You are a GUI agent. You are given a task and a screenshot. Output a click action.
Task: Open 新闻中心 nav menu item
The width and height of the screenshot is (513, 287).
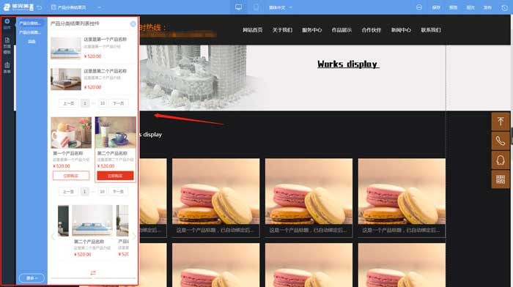[x=401, y=30]
